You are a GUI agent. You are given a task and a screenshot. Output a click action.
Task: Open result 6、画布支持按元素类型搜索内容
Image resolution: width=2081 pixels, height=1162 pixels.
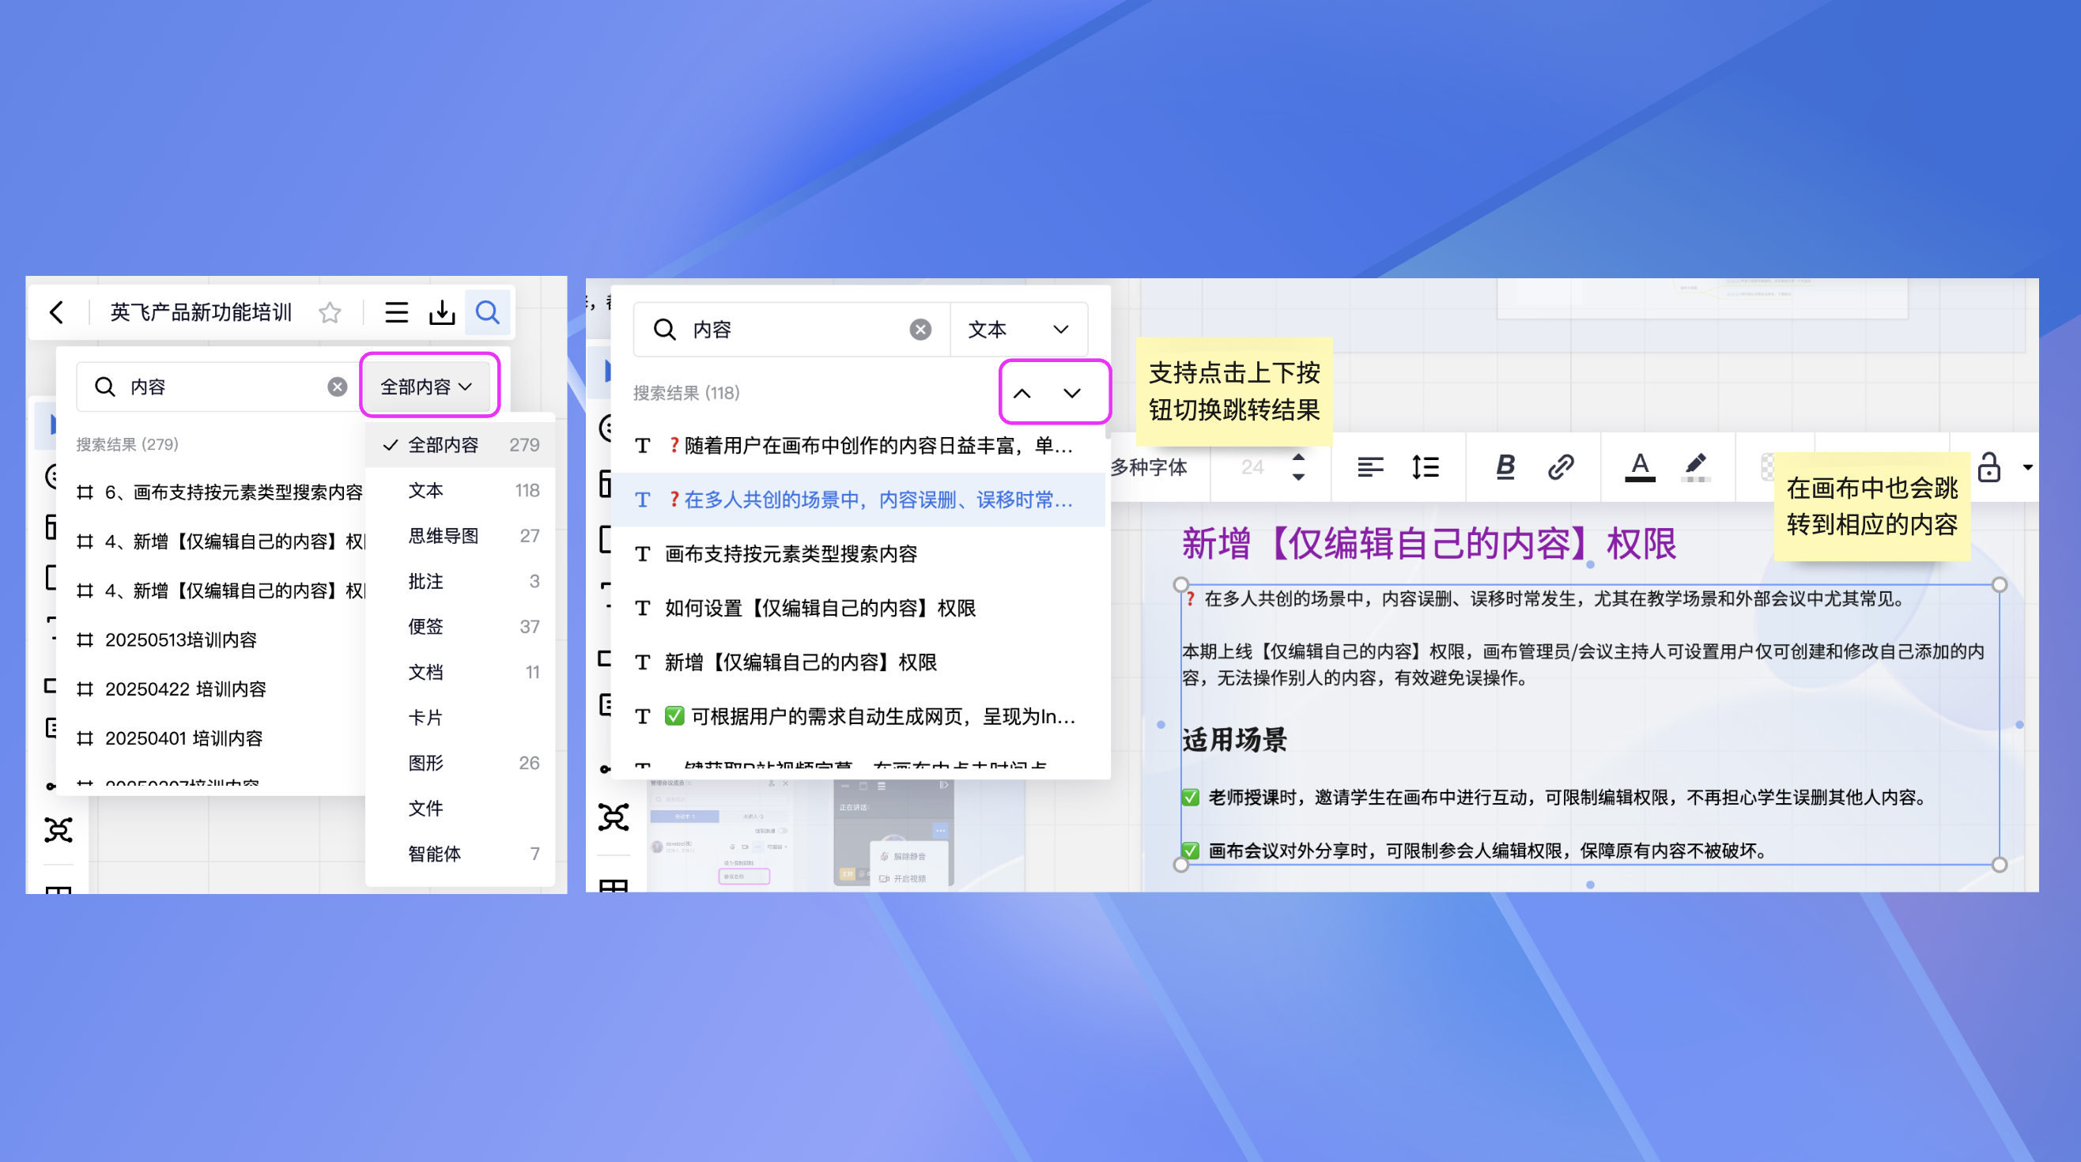pos(218,492)
